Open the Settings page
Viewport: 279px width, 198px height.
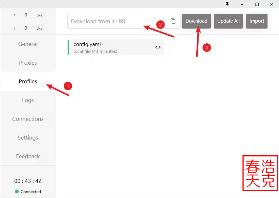coord(28,138)
